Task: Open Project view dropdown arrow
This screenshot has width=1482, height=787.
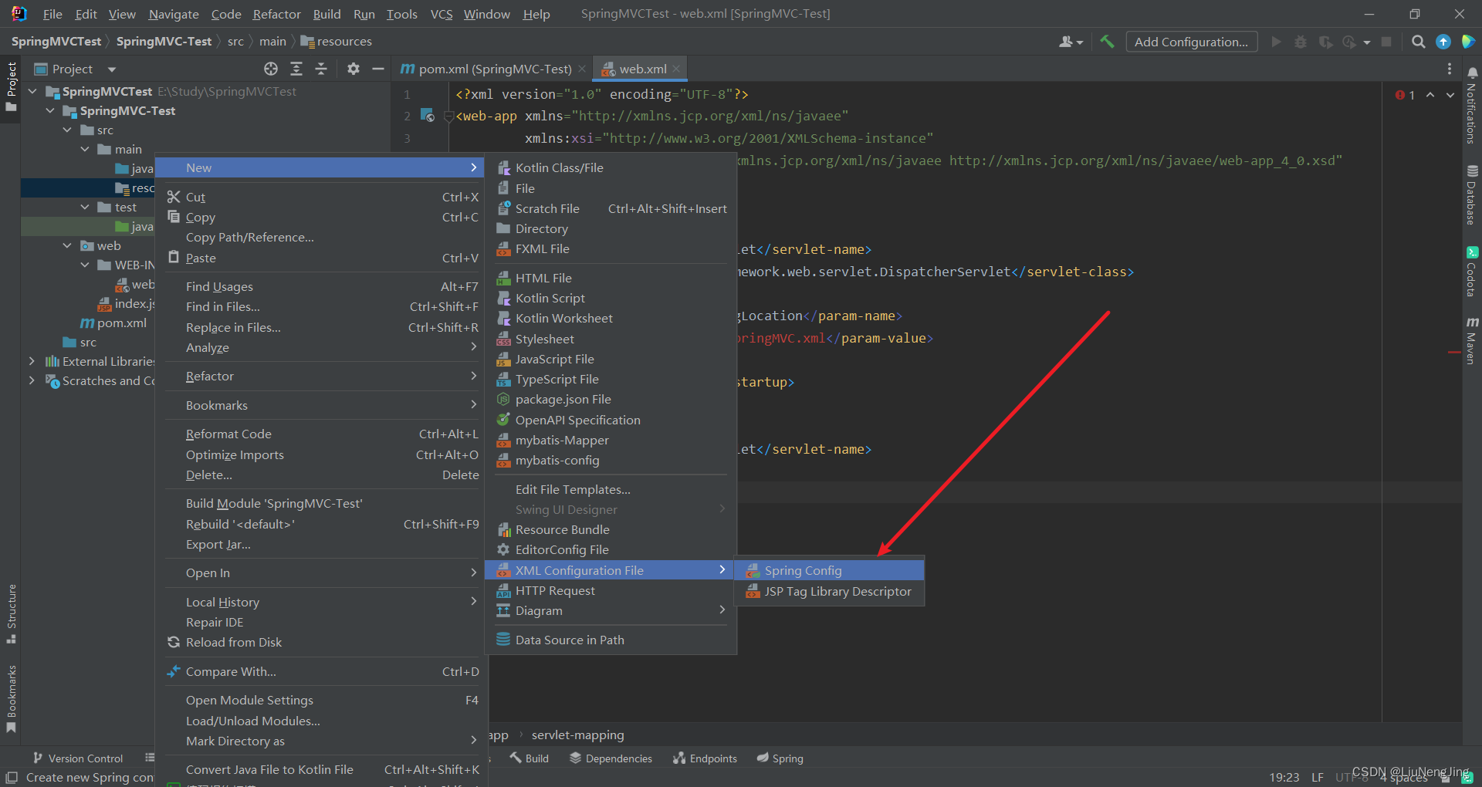Action: (x=112, y=69)
